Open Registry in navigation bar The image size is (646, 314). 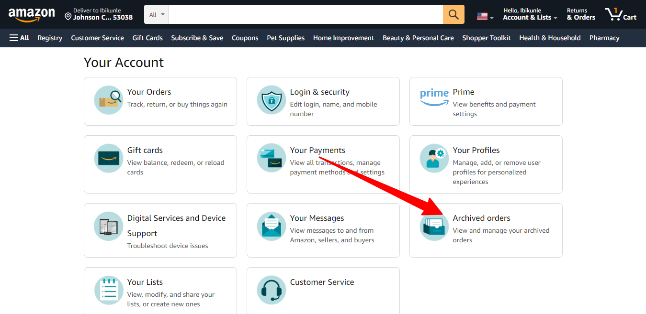[x=50, y=38]
